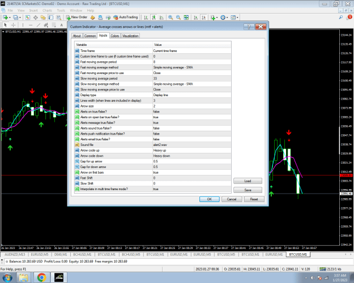Open Fast moving average method value

tap(191, 67)
